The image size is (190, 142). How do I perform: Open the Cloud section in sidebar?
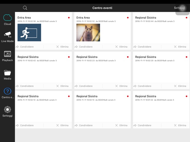[7, 20]
